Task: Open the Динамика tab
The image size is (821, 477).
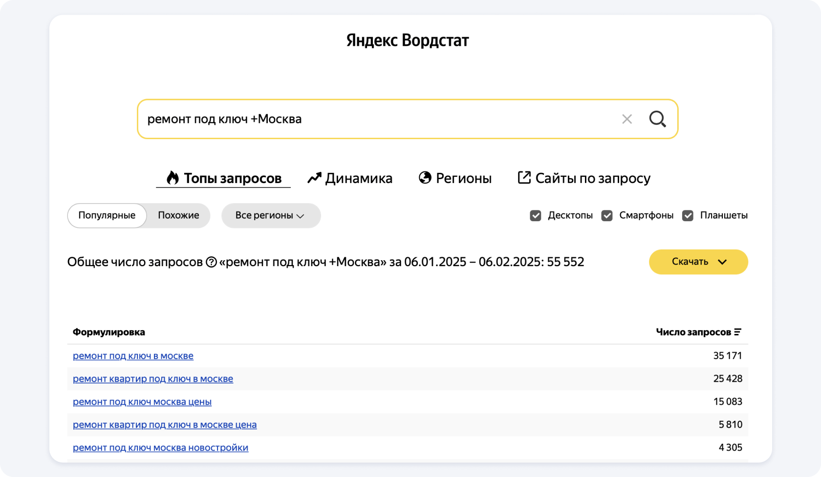Action: click(x=359, y=178)
